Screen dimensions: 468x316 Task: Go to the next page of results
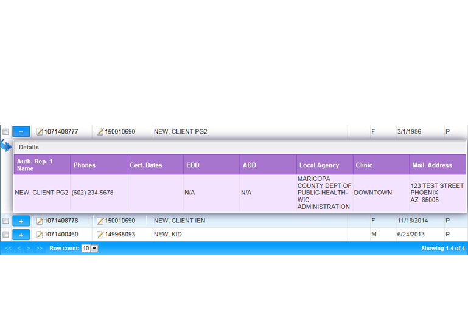[x=28, y=249]
